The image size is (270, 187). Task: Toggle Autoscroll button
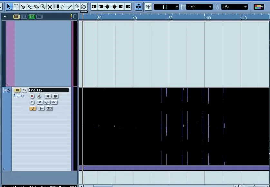(x=139, y=7)
